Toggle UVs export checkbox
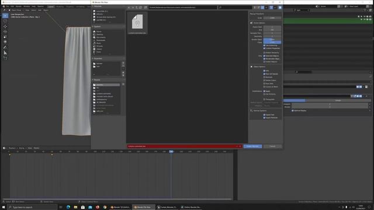 click(x=264, y=71)
